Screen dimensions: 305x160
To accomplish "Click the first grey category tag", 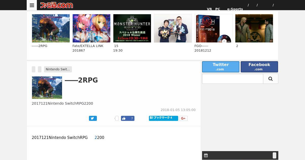I will click(34, 69).
